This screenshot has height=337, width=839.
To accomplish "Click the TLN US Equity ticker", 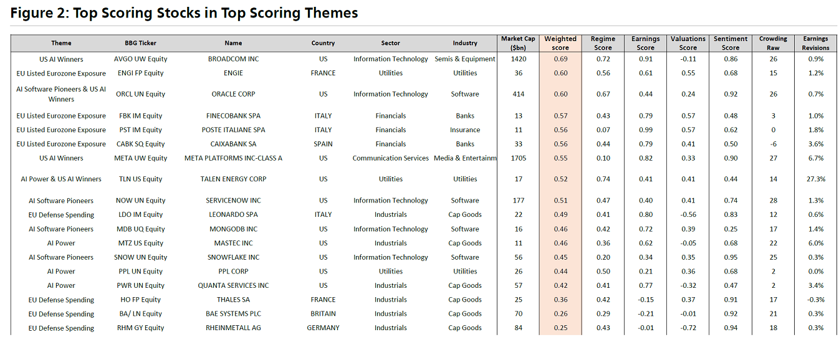I will [x=140, y=179].
